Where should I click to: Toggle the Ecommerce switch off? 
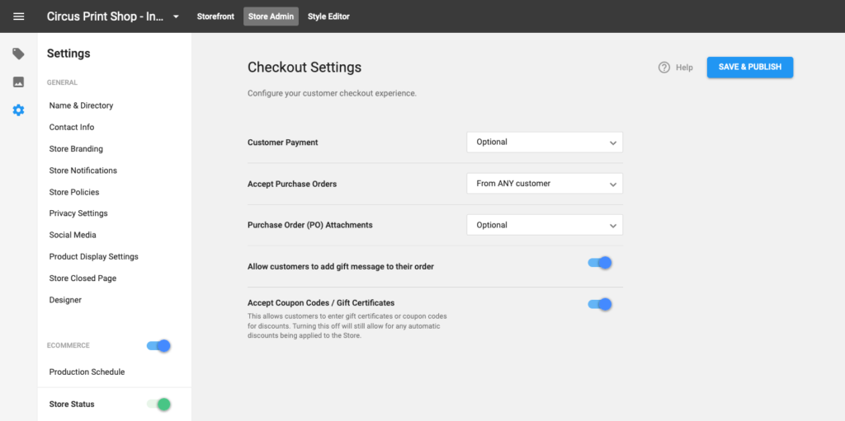pos(159,346)
